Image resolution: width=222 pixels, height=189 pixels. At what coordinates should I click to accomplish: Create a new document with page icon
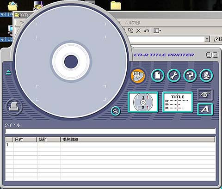158,76
